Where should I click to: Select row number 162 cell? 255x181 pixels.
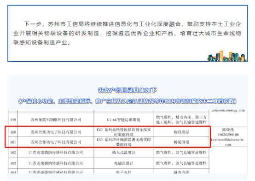click(x=13, y=152)
